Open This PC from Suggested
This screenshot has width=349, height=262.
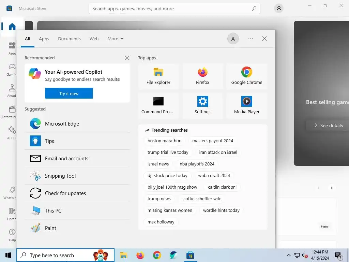[x=77, y=210]
